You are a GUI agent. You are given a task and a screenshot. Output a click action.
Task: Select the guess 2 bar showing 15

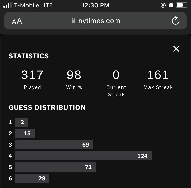coord(25,133)
